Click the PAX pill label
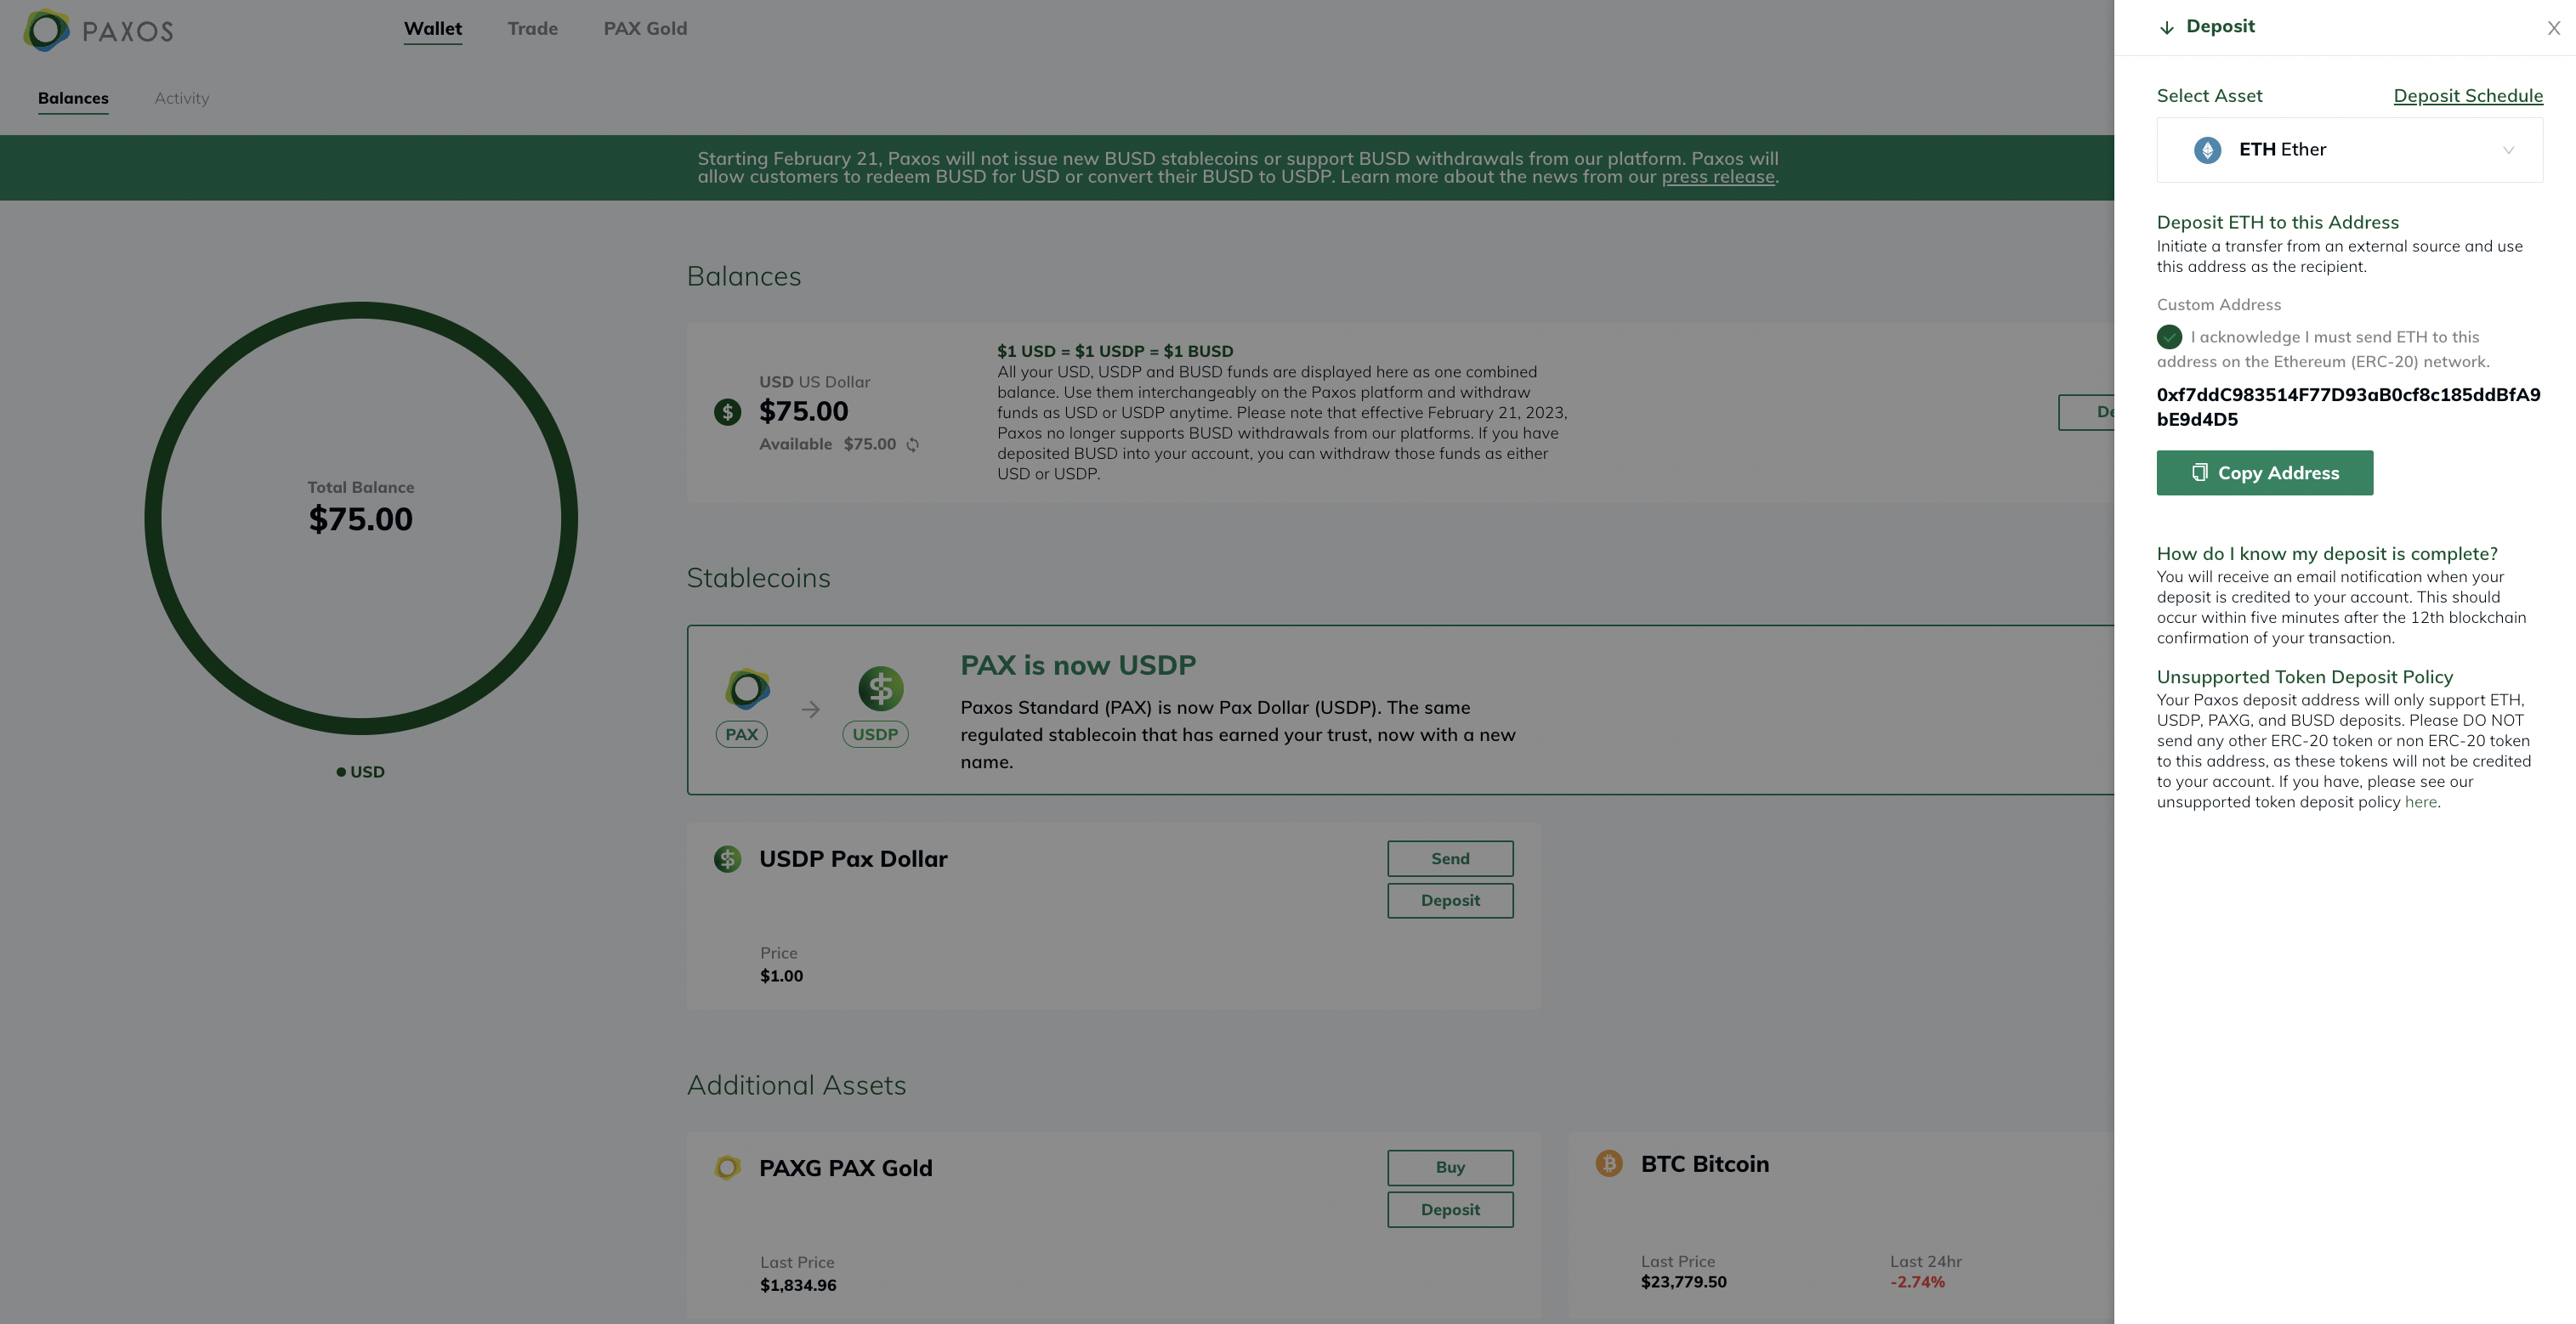This screenshot has width=2576, height=1324. click(741, 734)
